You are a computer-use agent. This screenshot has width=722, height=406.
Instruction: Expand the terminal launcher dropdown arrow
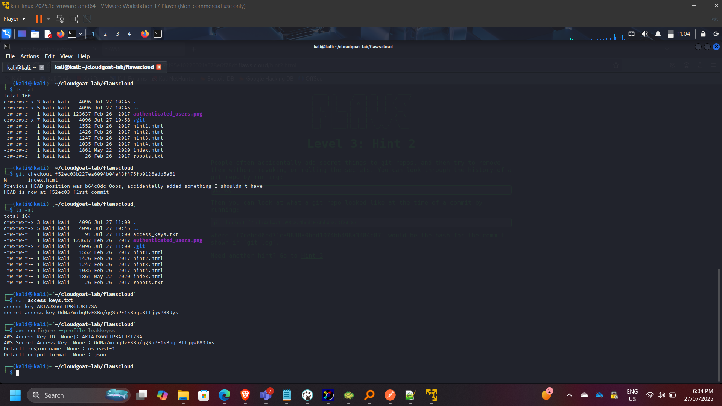81,34
